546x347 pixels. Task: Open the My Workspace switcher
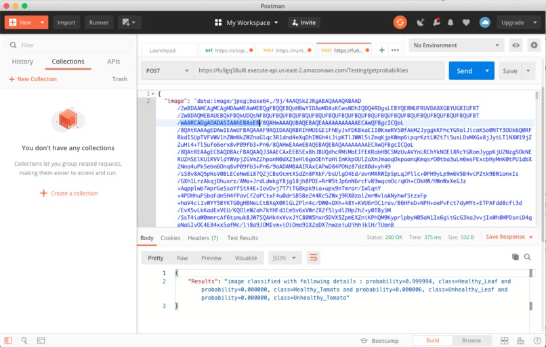(x=247, y=22)
